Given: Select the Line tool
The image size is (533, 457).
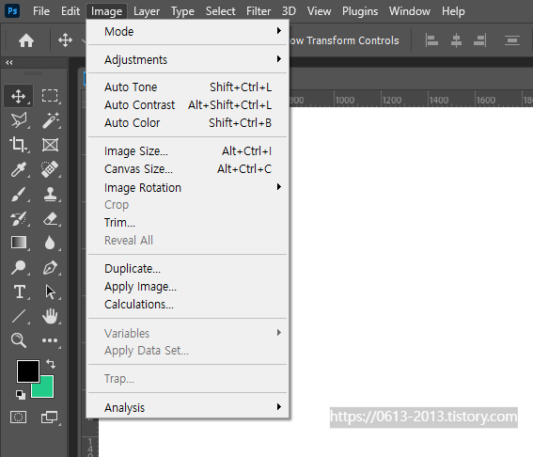Looking at the screenshot, I should point(19,316).
